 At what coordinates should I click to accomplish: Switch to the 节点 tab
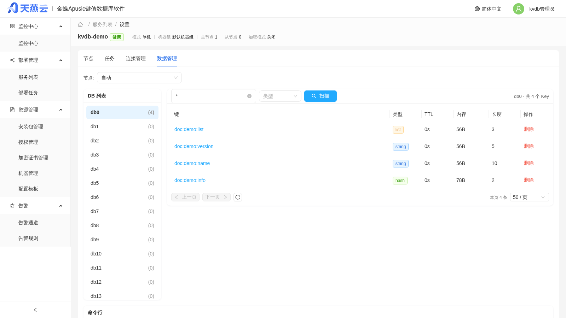tap(88, 58)
